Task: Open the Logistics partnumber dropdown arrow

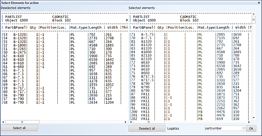Action: [244, 128]
